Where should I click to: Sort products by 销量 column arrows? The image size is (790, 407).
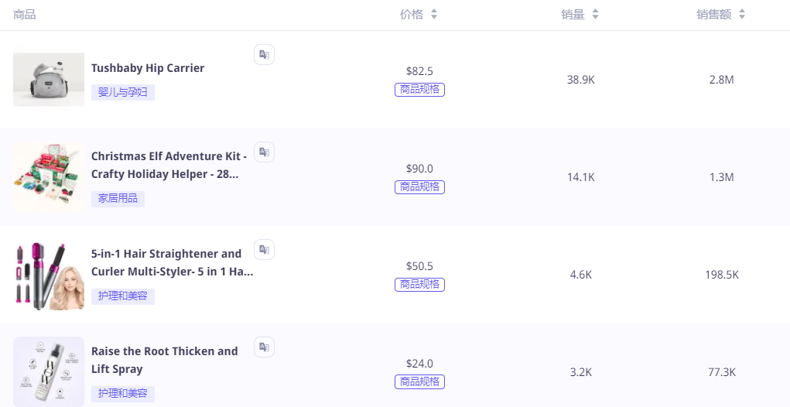click(x=595, y=15)
